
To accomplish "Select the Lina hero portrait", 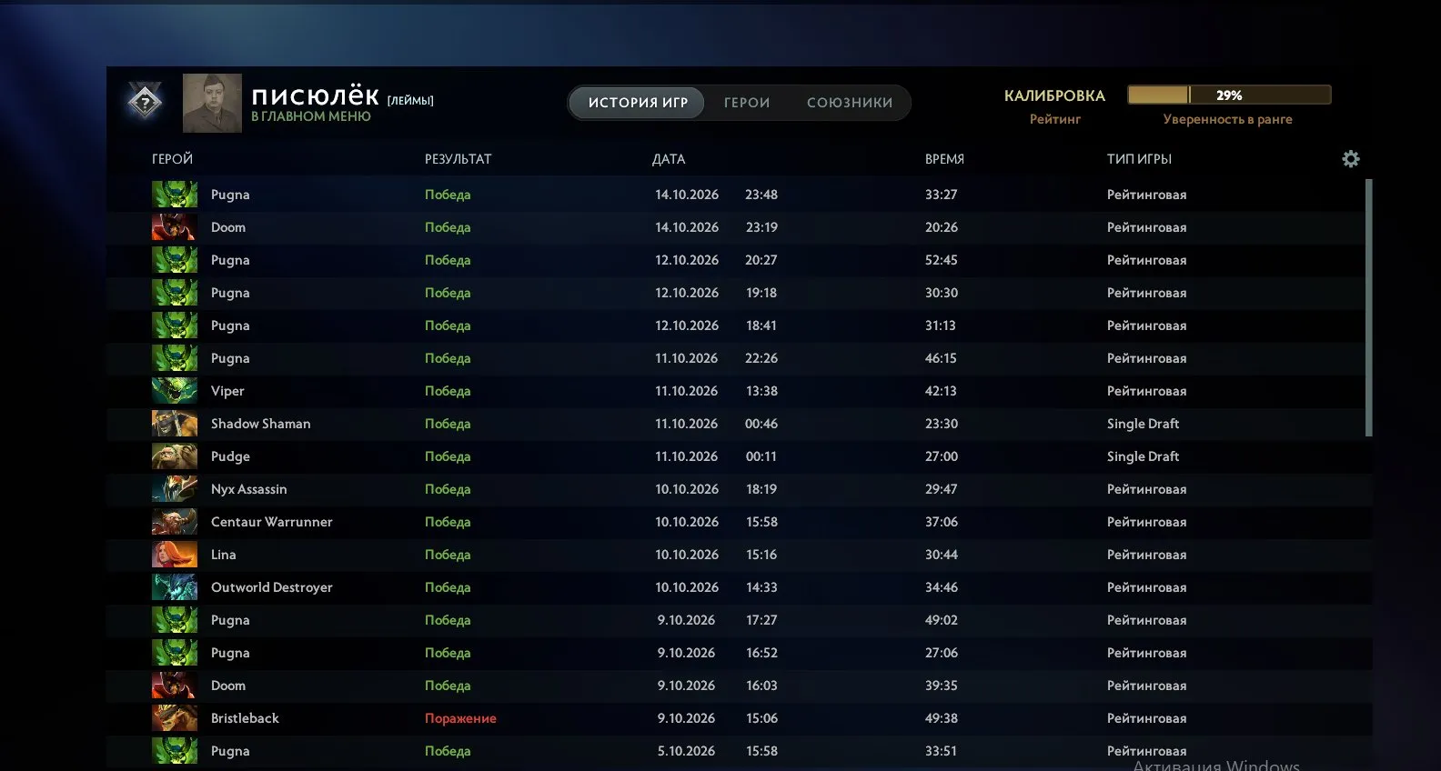I will [x=175, y=555].
